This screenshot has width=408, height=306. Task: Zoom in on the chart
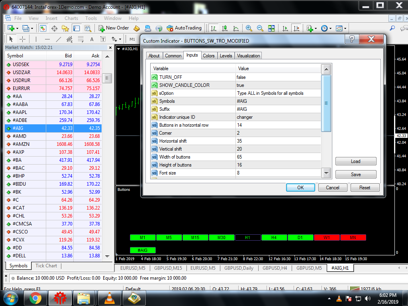[x=249, y=28]
